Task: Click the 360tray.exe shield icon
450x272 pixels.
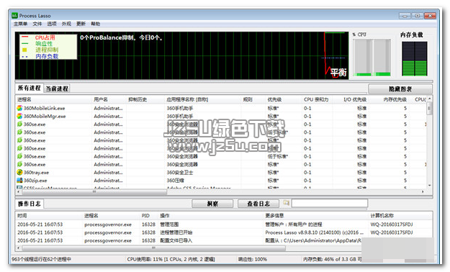Action: coord(19,173)
